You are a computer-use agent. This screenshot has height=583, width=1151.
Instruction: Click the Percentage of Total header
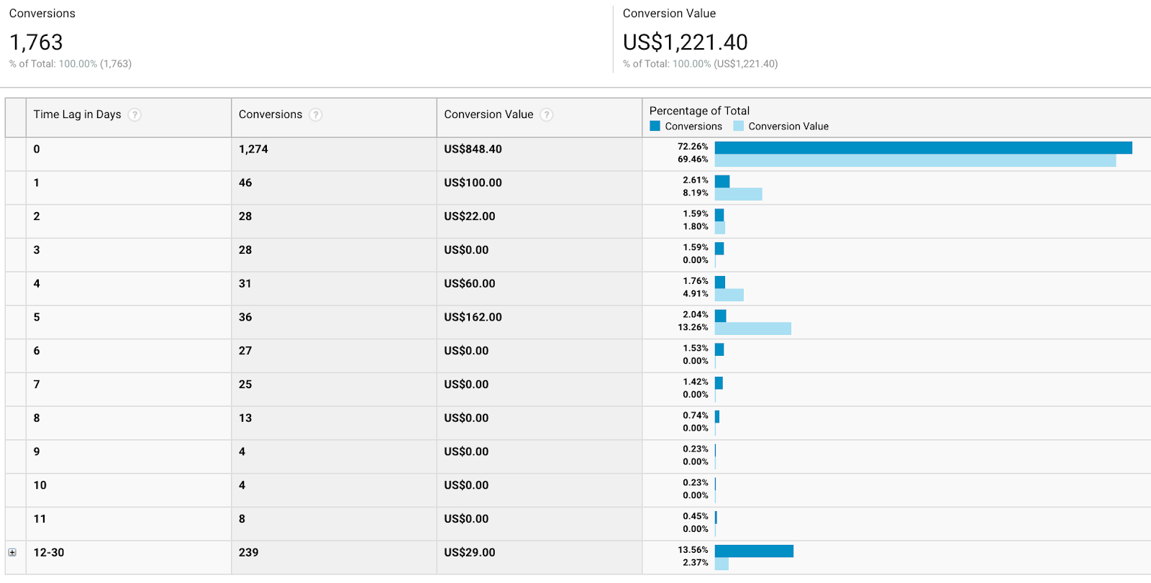click(699, 111)
